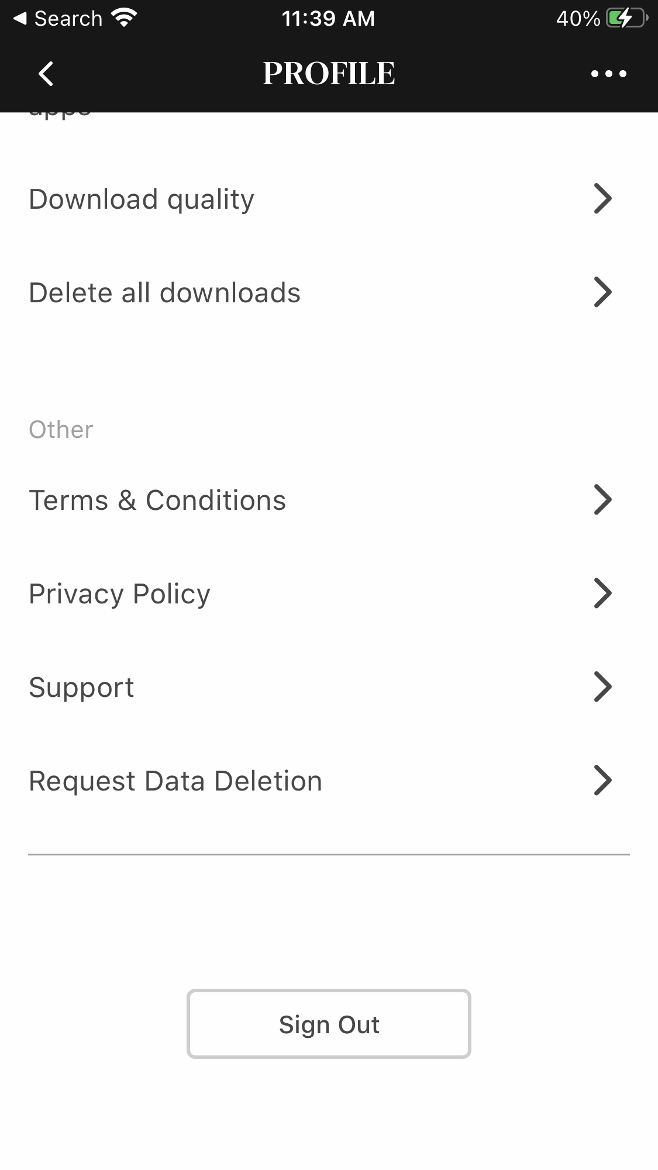The image size is (658, 1170).
Task: Tap chevron beside Delete all downloads
Action: point(602,292)
